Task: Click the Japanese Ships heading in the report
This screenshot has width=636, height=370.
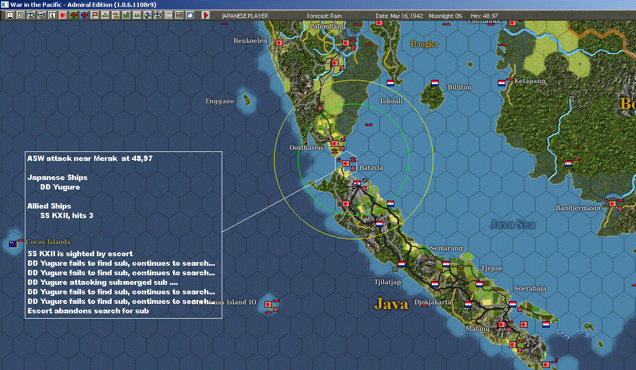Action: click(x=58, y=177)
